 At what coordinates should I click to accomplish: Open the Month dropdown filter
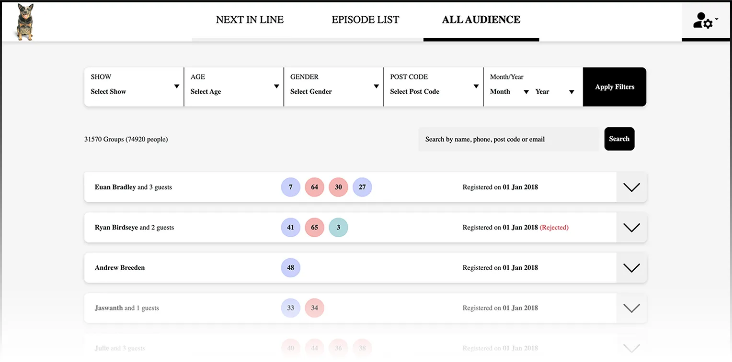509,91
